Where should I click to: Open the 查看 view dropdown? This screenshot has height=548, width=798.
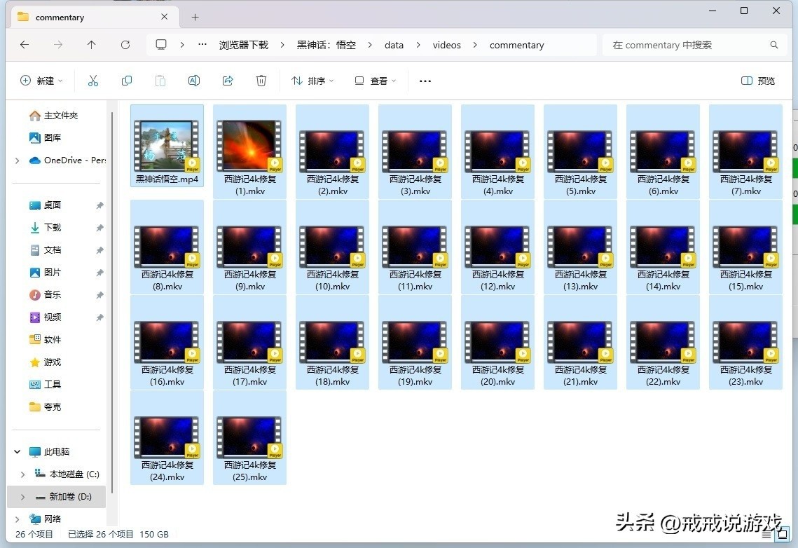click(x=376, y=81)
